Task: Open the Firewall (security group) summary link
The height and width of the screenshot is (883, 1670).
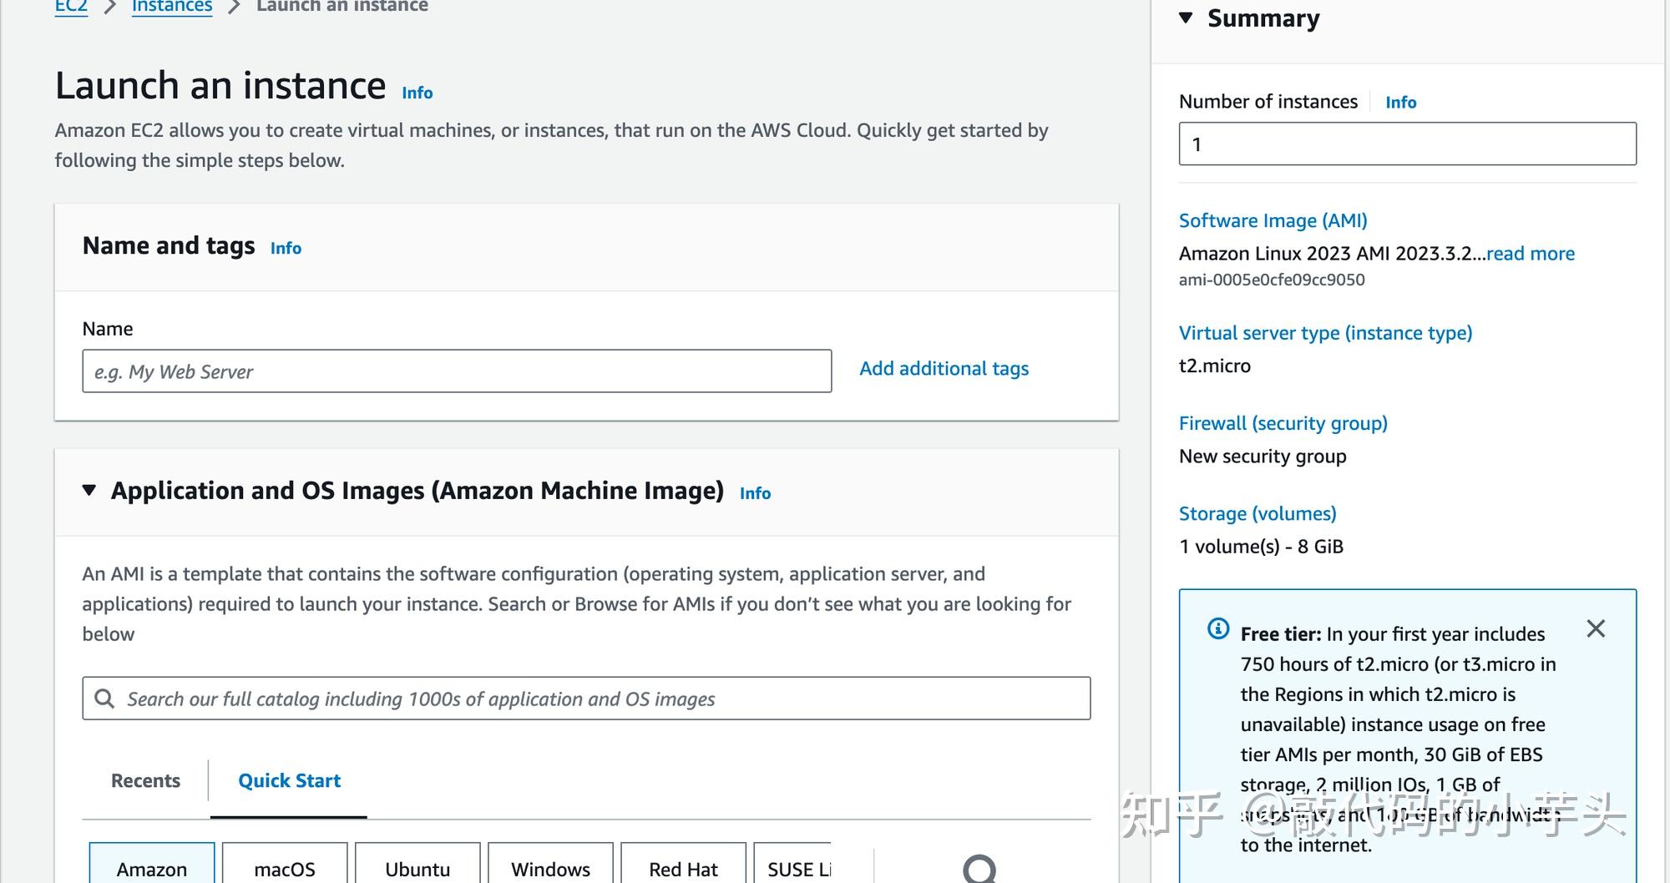Action: (x=1283, y=423)
